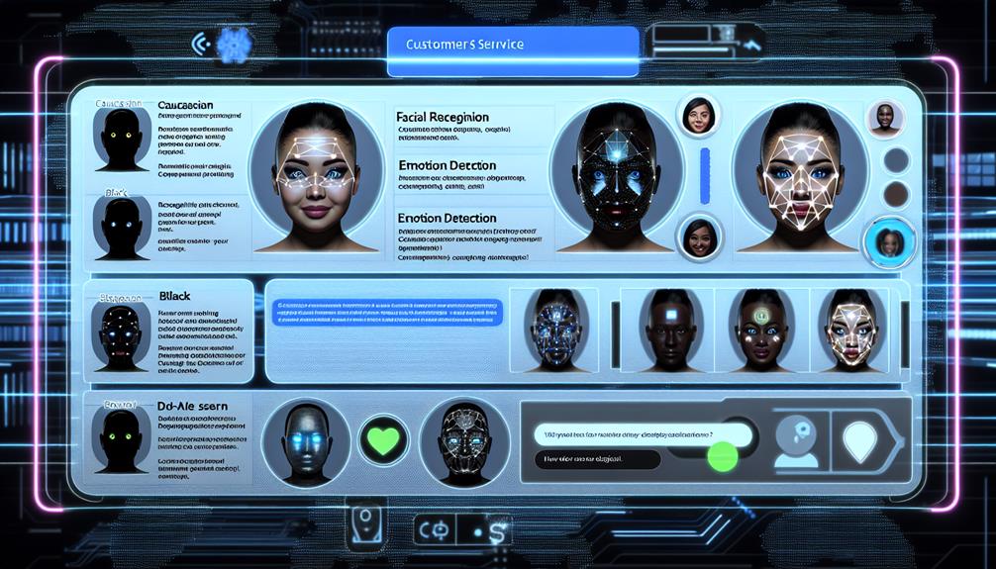Viewport: 996px width, 569px height.
Task: Select small avatar above the blue slider
Action: [x=698, y=116]
